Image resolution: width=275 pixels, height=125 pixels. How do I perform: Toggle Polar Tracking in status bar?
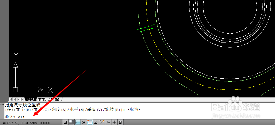[x=84, y=122]
